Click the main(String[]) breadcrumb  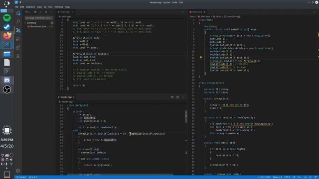[232, 16]
